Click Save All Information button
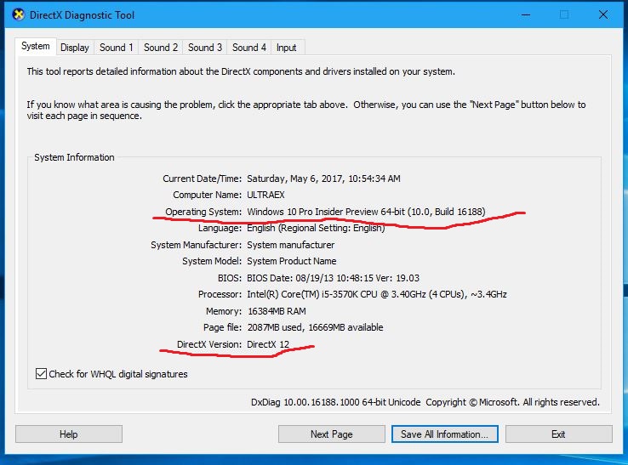This screenshot has height=465, width=628. [444, 434]
